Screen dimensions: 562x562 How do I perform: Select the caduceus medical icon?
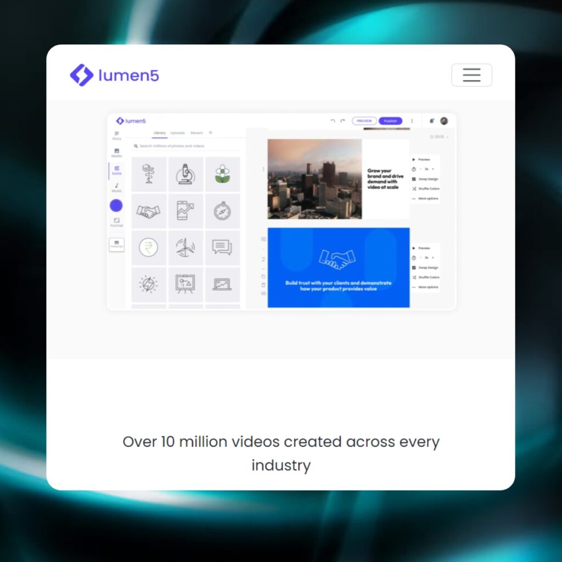tap(149, 174)
